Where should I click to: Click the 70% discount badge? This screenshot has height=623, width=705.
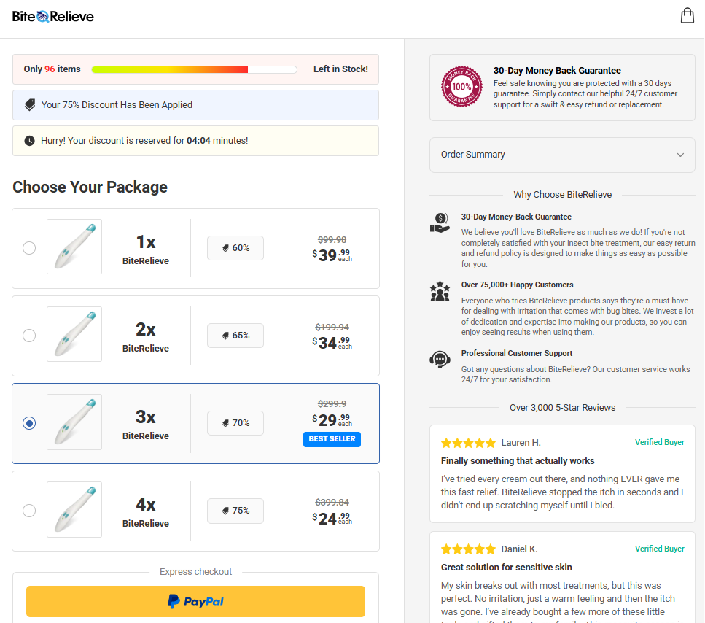click(235, 423)
